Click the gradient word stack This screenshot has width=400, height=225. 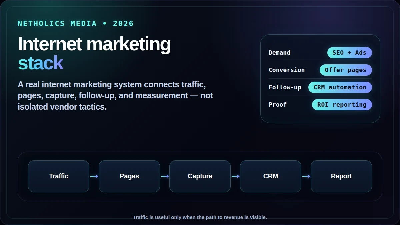click(40, 63)
